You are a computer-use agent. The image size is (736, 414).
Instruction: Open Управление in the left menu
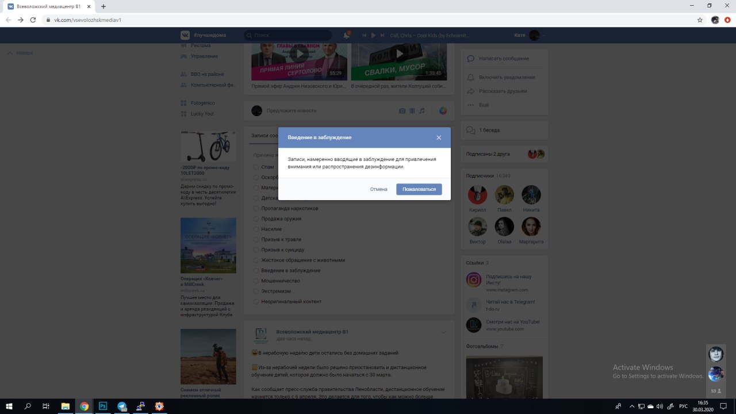204,56
